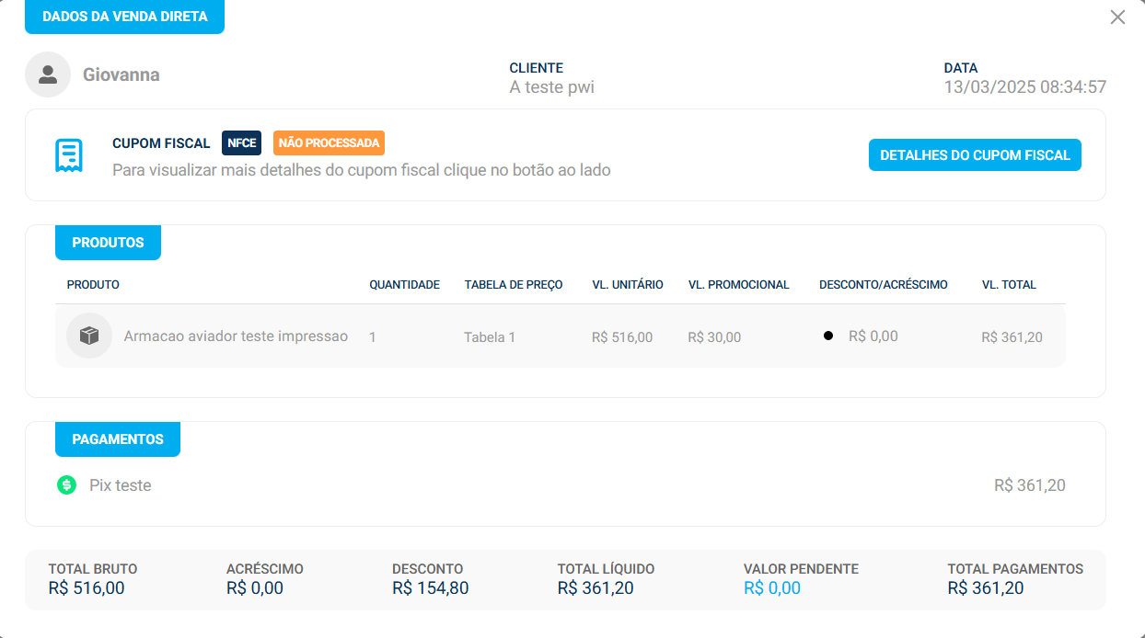Click the Cupom Fiscal label
This screenshot has height=638, width=1145.
(161, 143)
